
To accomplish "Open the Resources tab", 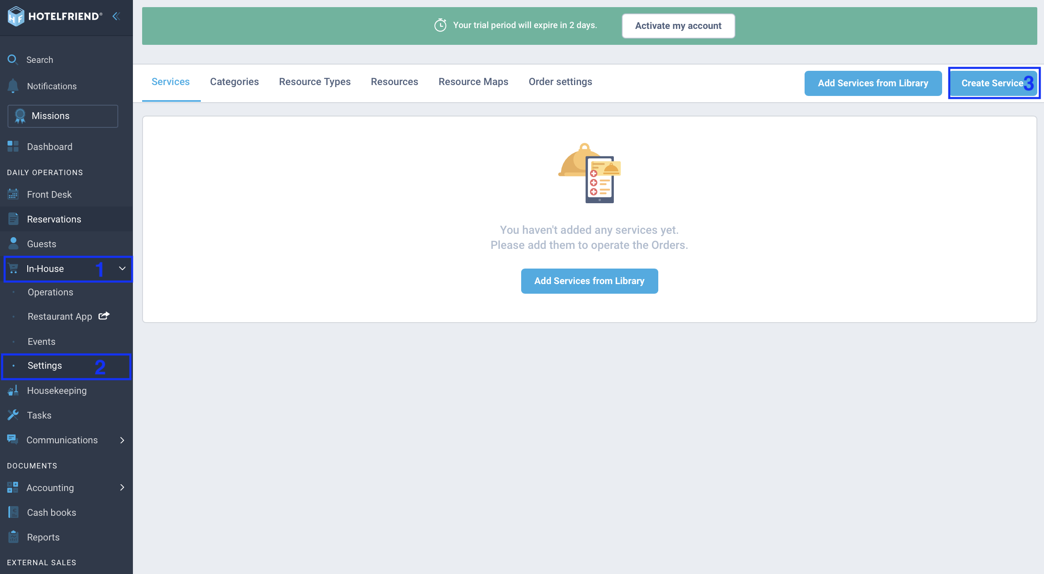I will coord(395,82).
